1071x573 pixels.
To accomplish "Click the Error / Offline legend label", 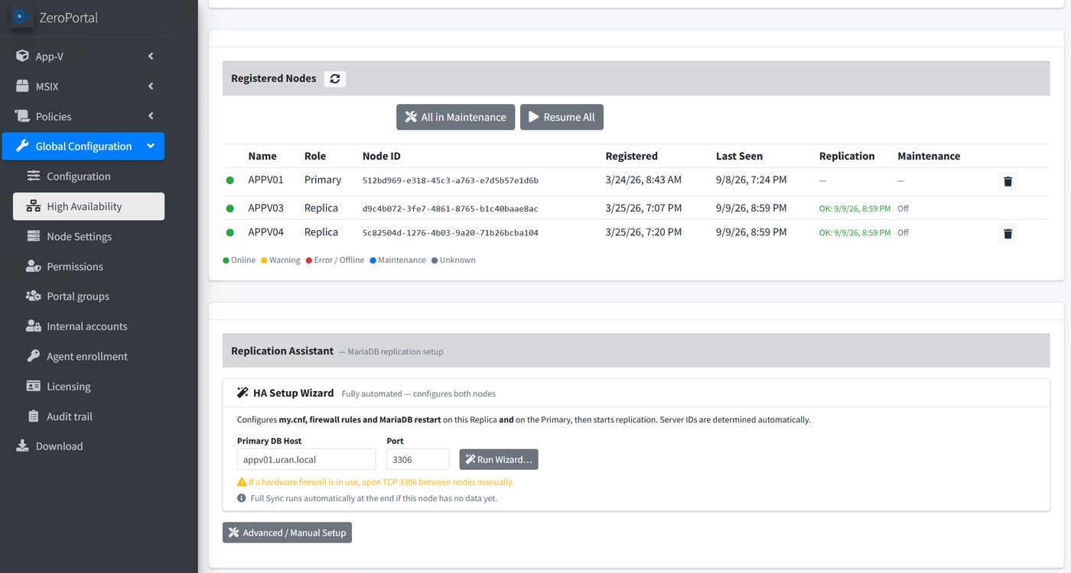I will 339,261.
